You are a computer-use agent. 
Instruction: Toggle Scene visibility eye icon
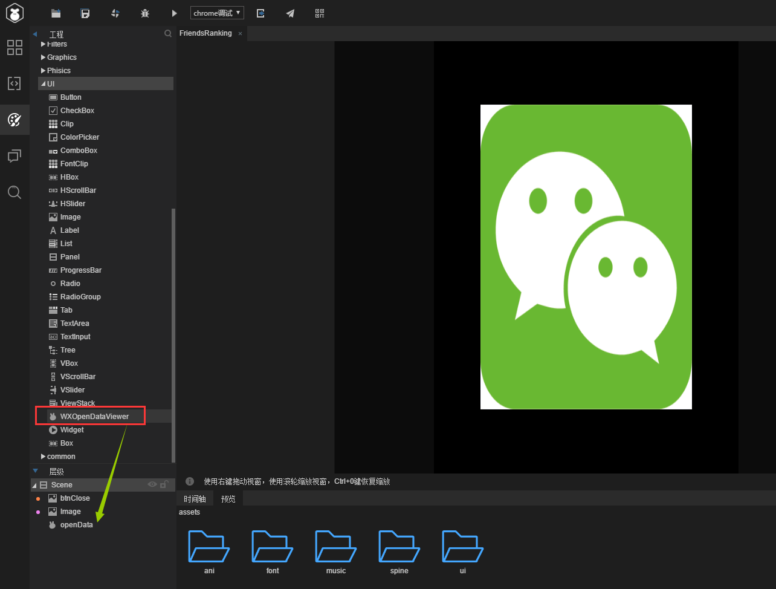click(x=152, y=484)
